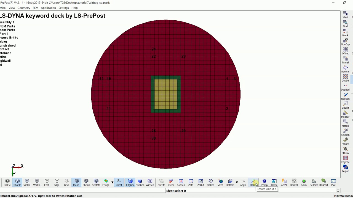The image size is (353, 198).
Task: Click the Grid display icon
Action: click(66, 182)
